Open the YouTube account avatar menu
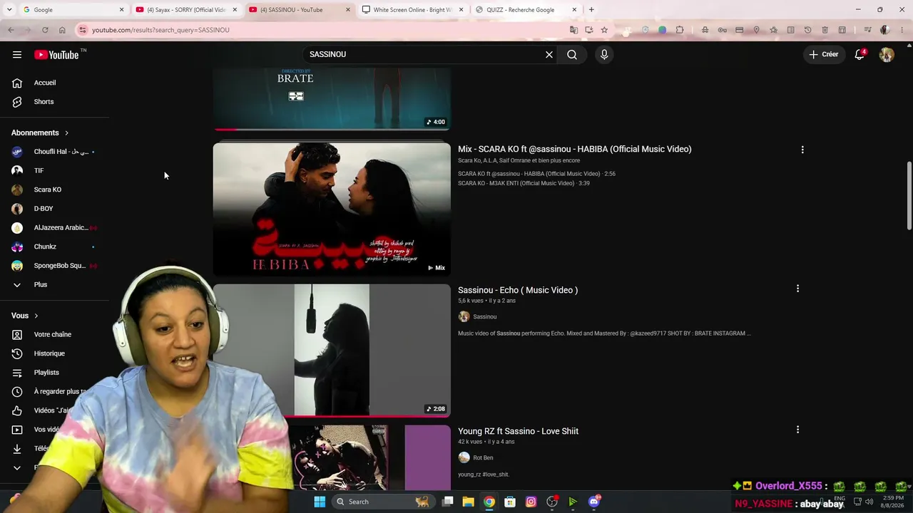913x513 pixels. (x=887, y=55)
